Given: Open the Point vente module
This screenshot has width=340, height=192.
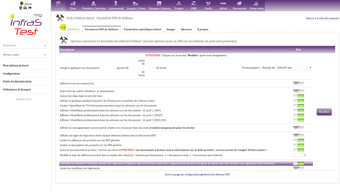Looking at the screenshot, I should tap(257, 6).
